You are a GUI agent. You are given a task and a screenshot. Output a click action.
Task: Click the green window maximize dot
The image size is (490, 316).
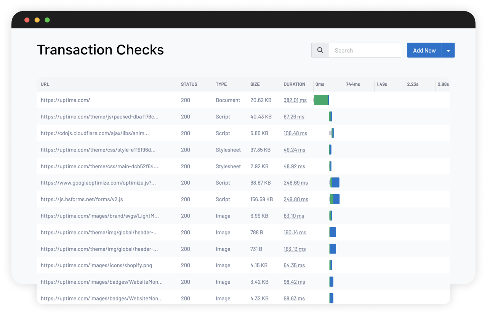tap(47, 20)
